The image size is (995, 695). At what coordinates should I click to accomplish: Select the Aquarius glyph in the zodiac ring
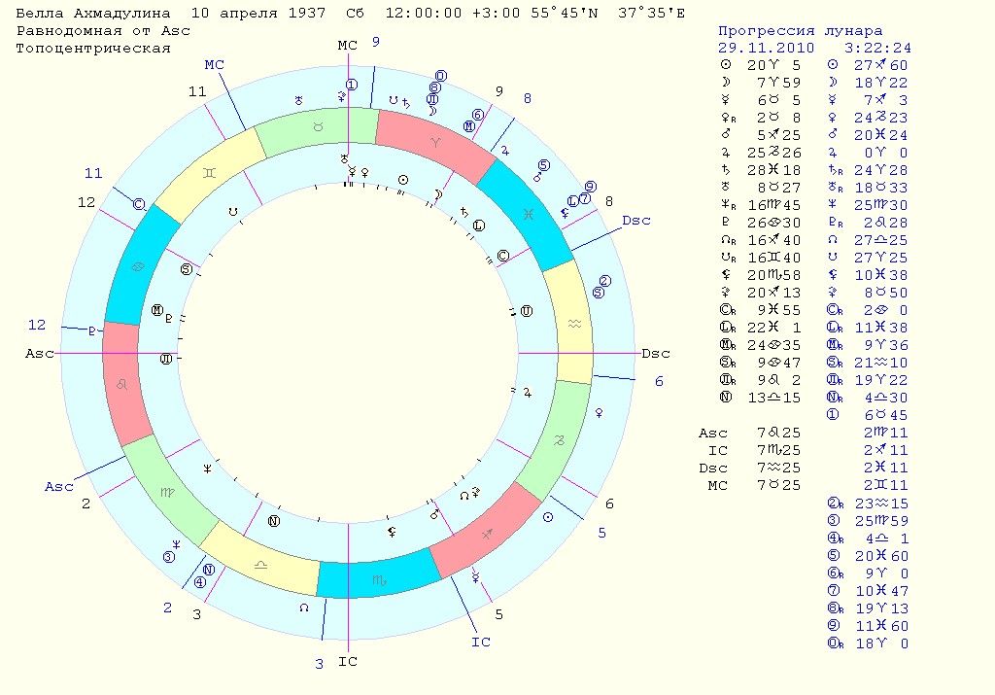click(x=574, y=324)
